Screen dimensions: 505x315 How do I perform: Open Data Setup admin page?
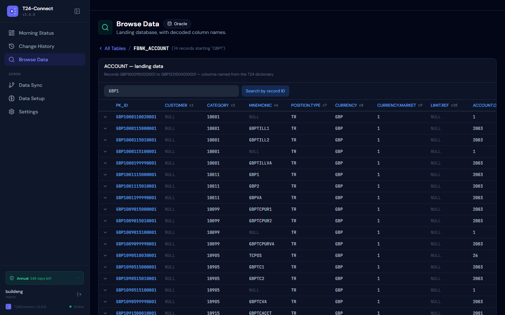[45, 98]
